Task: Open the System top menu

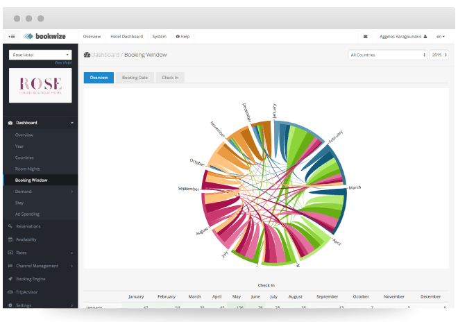Action: pos(159,37)
